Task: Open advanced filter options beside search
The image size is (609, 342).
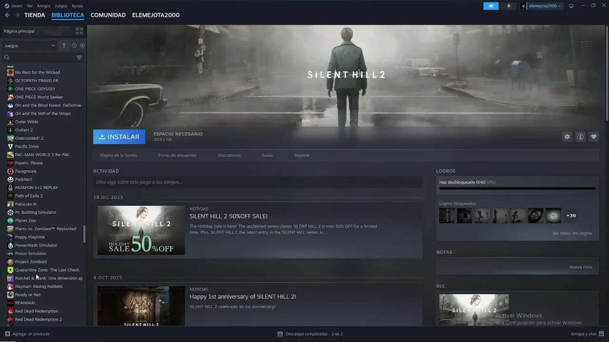Action: (79, 57)
